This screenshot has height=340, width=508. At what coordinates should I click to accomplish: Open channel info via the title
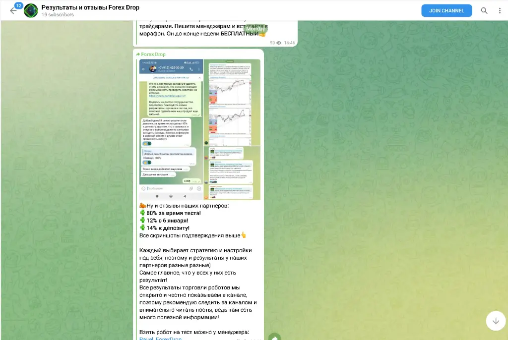click(90, 7)
